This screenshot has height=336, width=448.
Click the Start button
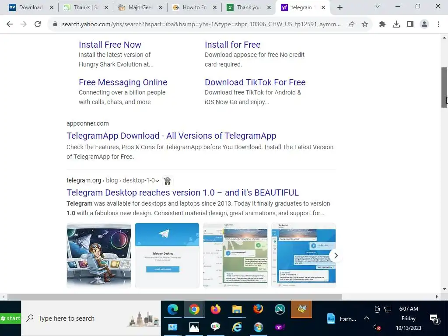pos(10,318)
